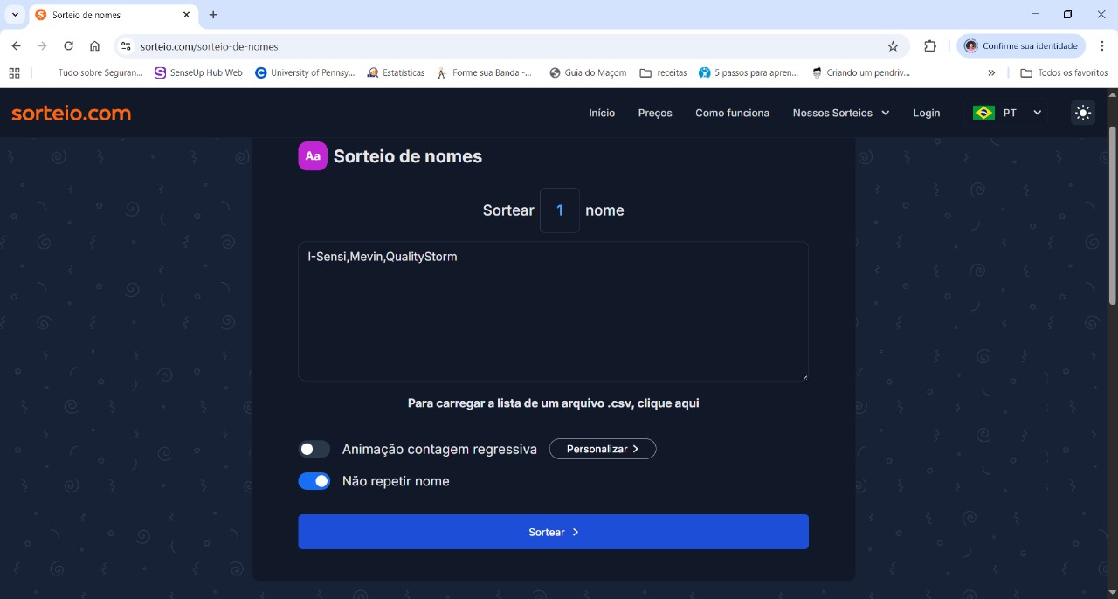Expand the Nossos Sorteios dropdown
Viewport: 1118px width, 599px height.
point(840,113)
